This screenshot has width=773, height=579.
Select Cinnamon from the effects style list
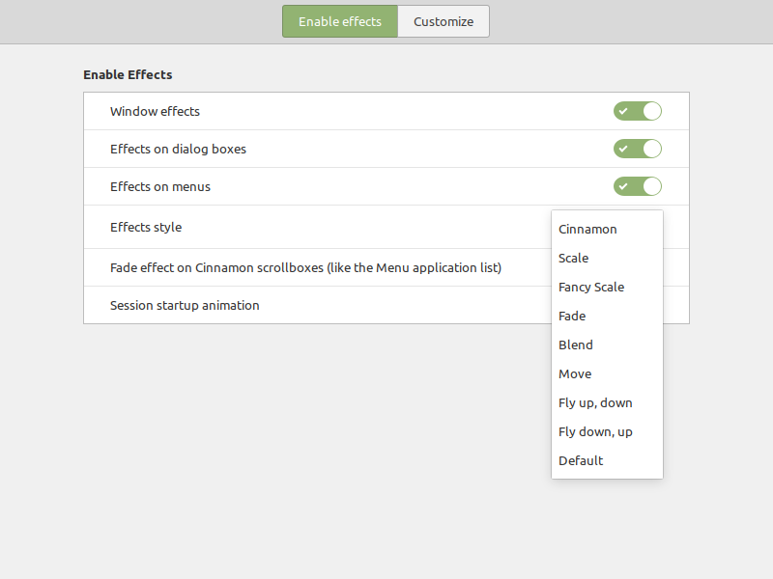[587, 229]
